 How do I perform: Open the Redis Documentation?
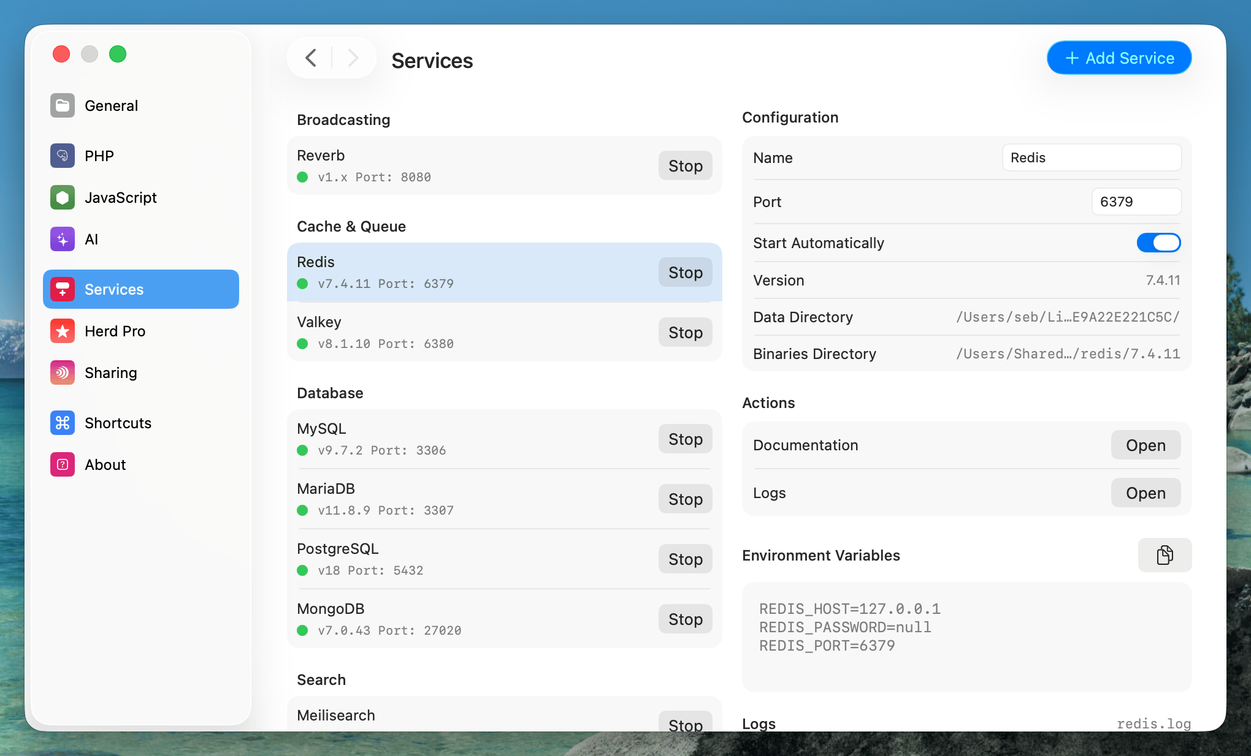pos(1146,445)
